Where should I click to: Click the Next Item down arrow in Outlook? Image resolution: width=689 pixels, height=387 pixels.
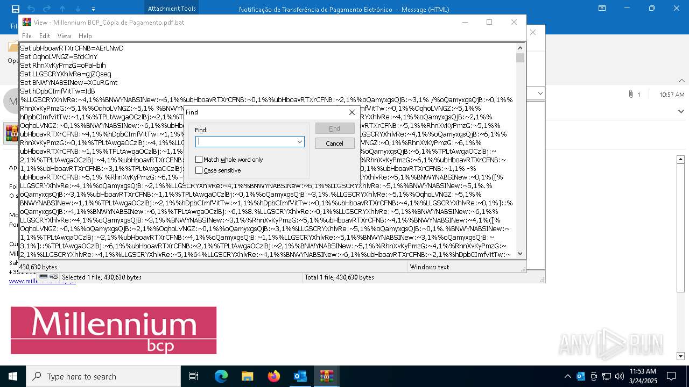click(78, 9)
